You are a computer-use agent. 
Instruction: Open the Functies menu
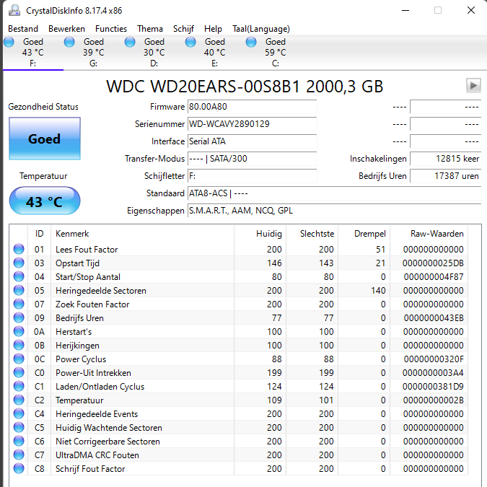[x=111, y=29]
